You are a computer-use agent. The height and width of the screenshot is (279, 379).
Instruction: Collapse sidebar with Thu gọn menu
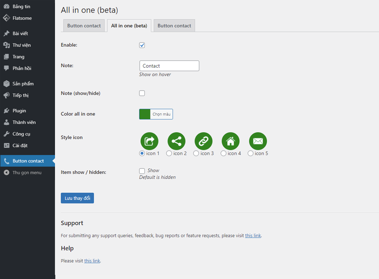point(27,173)
